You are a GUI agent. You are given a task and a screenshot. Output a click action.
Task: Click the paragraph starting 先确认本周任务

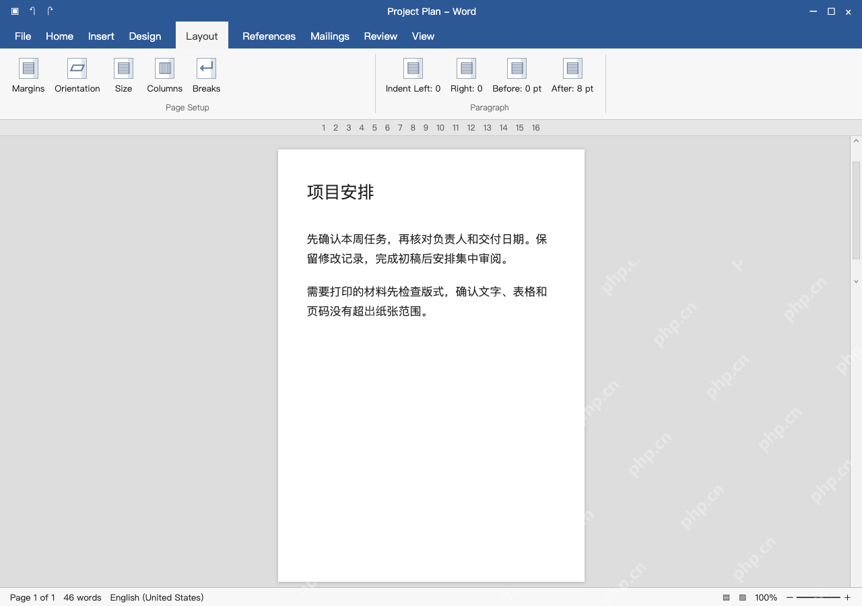coord(428,249)
